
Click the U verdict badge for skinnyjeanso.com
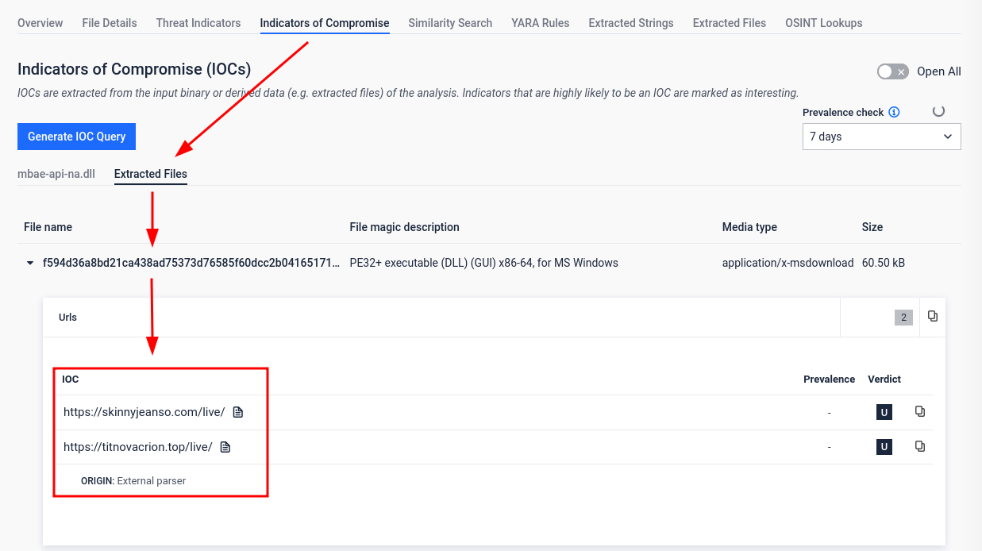coord(884,412)
